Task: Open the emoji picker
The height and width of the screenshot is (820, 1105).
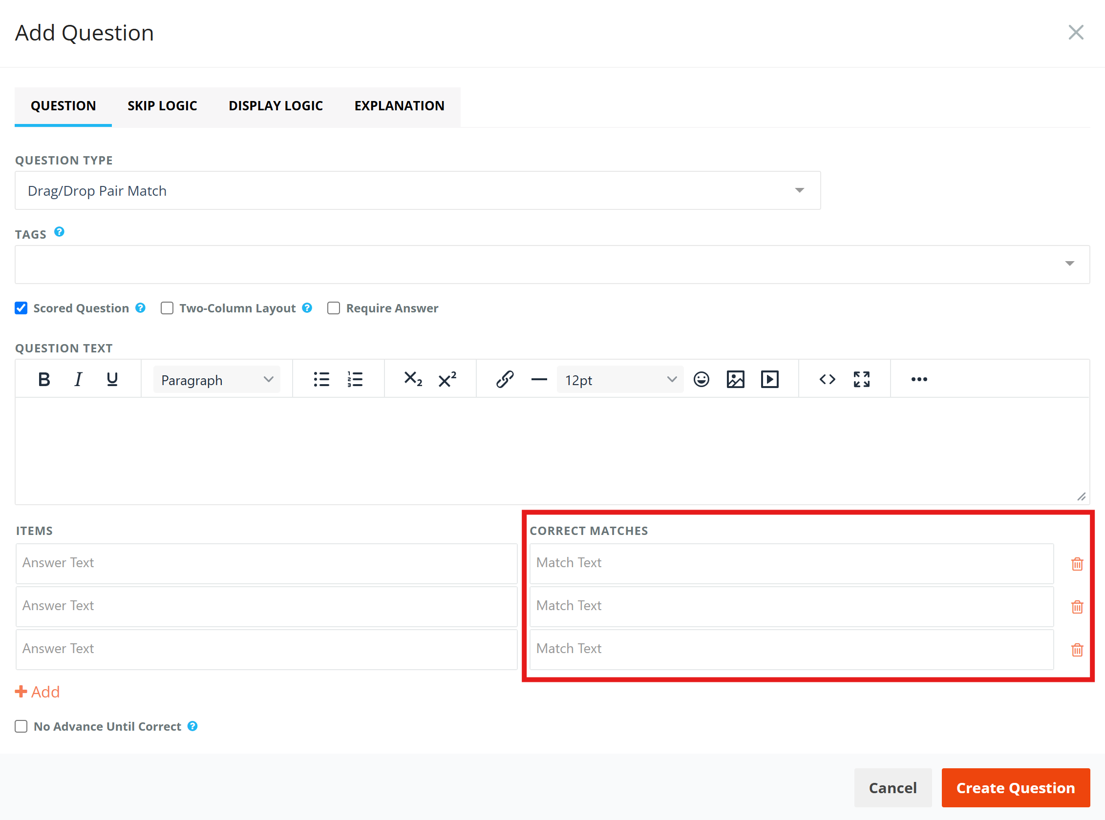Action: click(701, 380)
